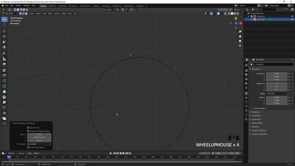The image size is (295, 166).
Task: Click the Move Y value field
Action: point(39,137)
